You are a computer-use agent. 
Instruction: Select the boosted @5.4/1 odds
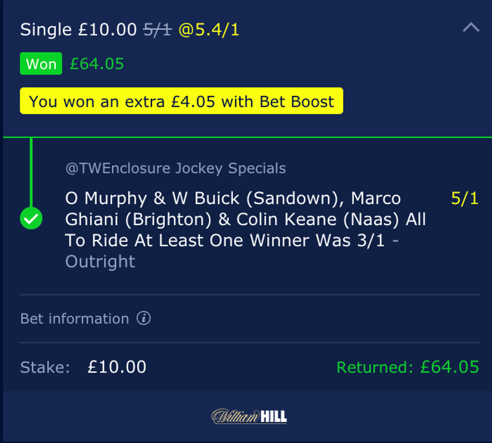tap(209, 30)
